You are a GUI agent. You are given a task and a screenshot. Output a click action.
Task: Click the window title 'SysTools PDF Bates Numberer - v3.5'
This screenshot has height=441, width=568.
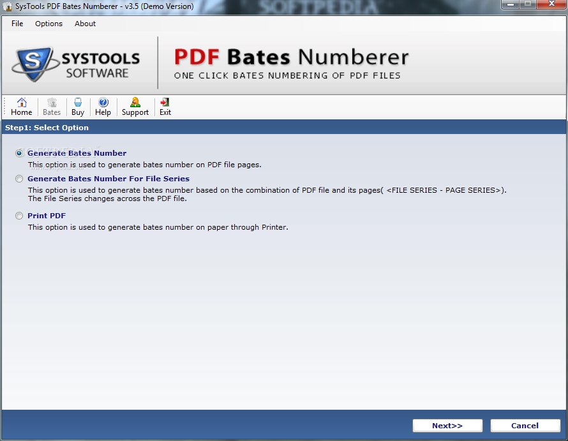tap(77, 6)
